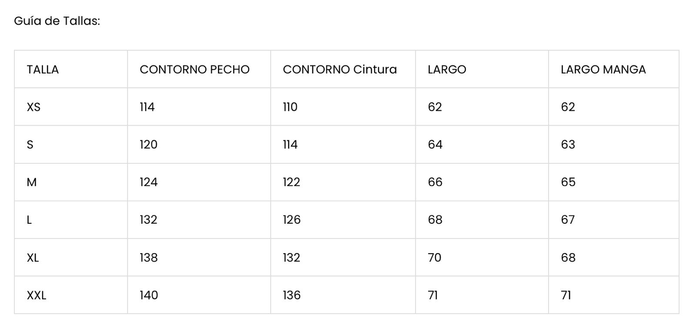Select the XL size row label

pyautogui.click(x=33, y=258)
